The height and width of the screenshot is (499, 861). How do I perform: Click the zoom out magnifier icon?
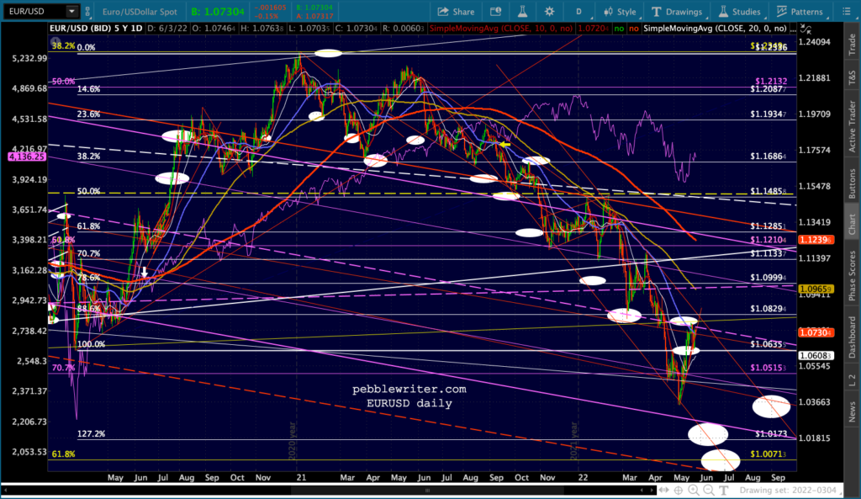(x=708, y=491)
